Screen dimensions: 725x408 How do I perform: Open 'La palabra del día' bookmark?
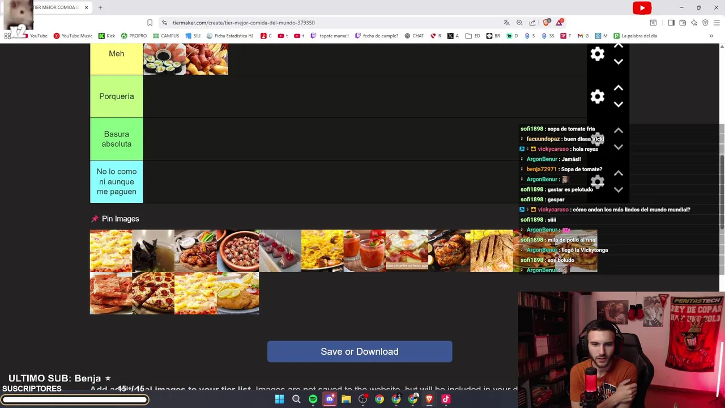coord(636,36)
